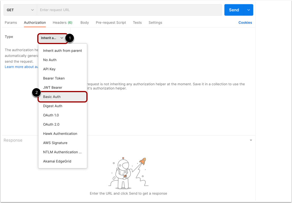Click the Send button

(234, 10)
